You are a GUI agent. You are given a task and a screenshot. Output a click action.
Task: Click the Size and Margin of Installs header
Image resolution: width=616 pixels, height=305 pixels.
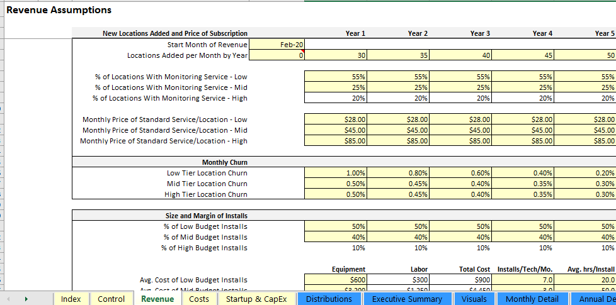(206, 216)
